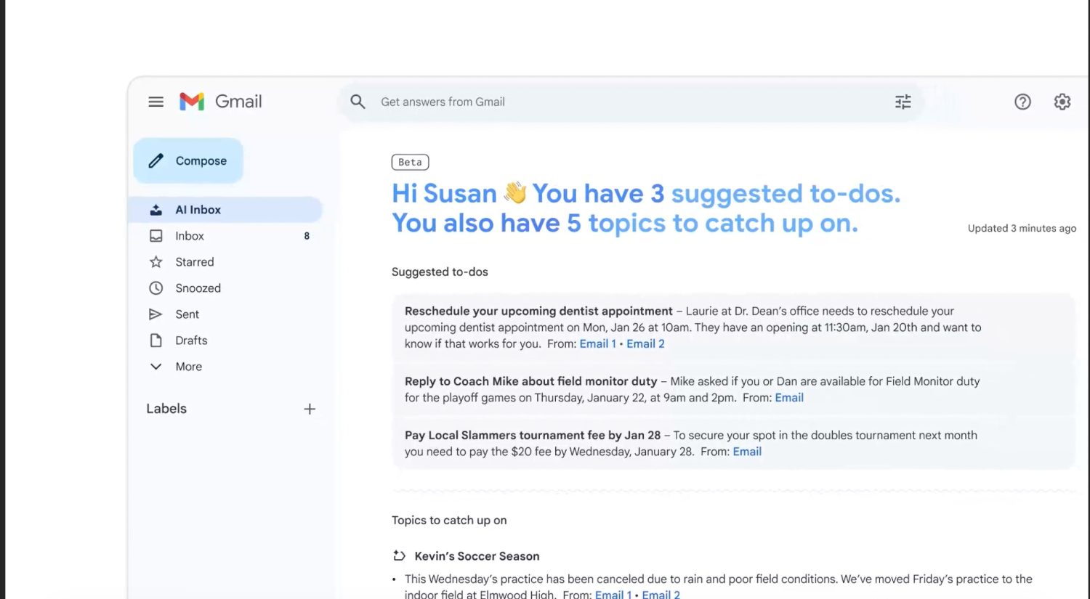Open the Help menu icon
Screen dimensions: 1090x599
click(1022, 102)
